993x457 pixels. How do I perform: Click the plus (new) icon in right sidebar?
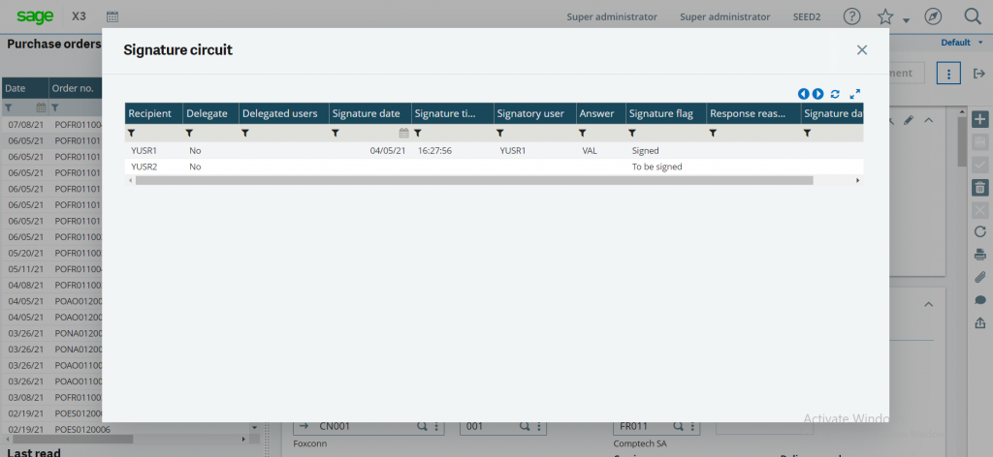click(x=979, y=119)
